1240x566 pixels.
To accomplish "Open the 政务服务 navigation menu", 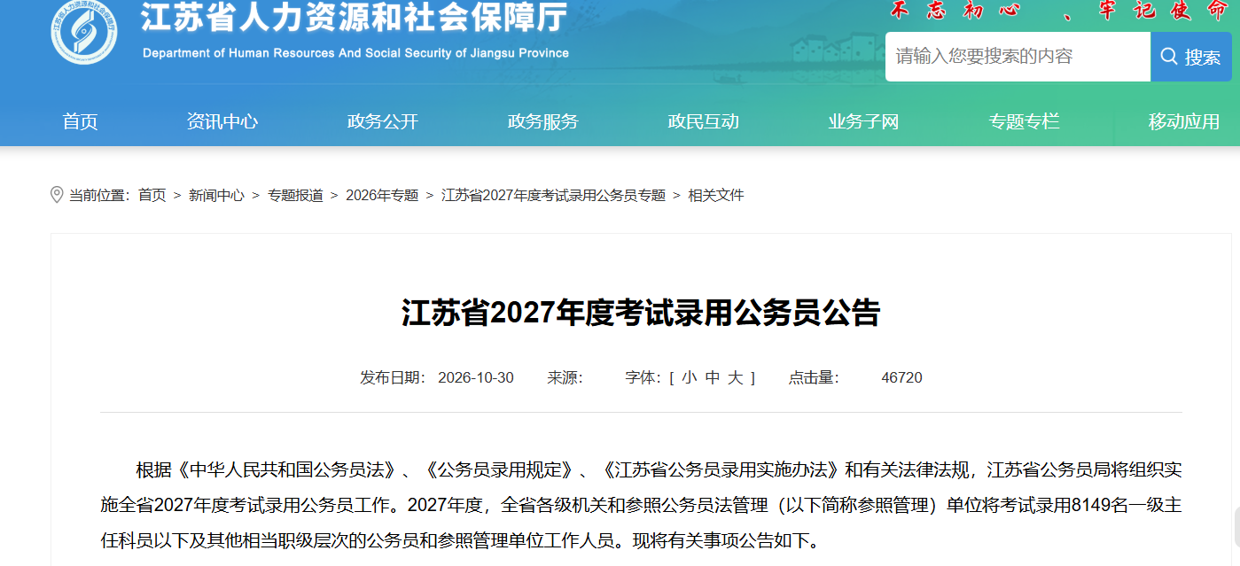I will tap(543, 122).
